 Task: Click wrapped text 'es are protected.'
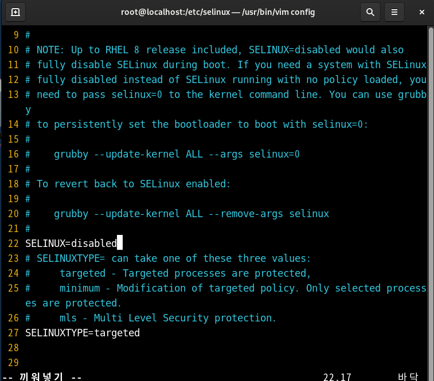(73, 303)
